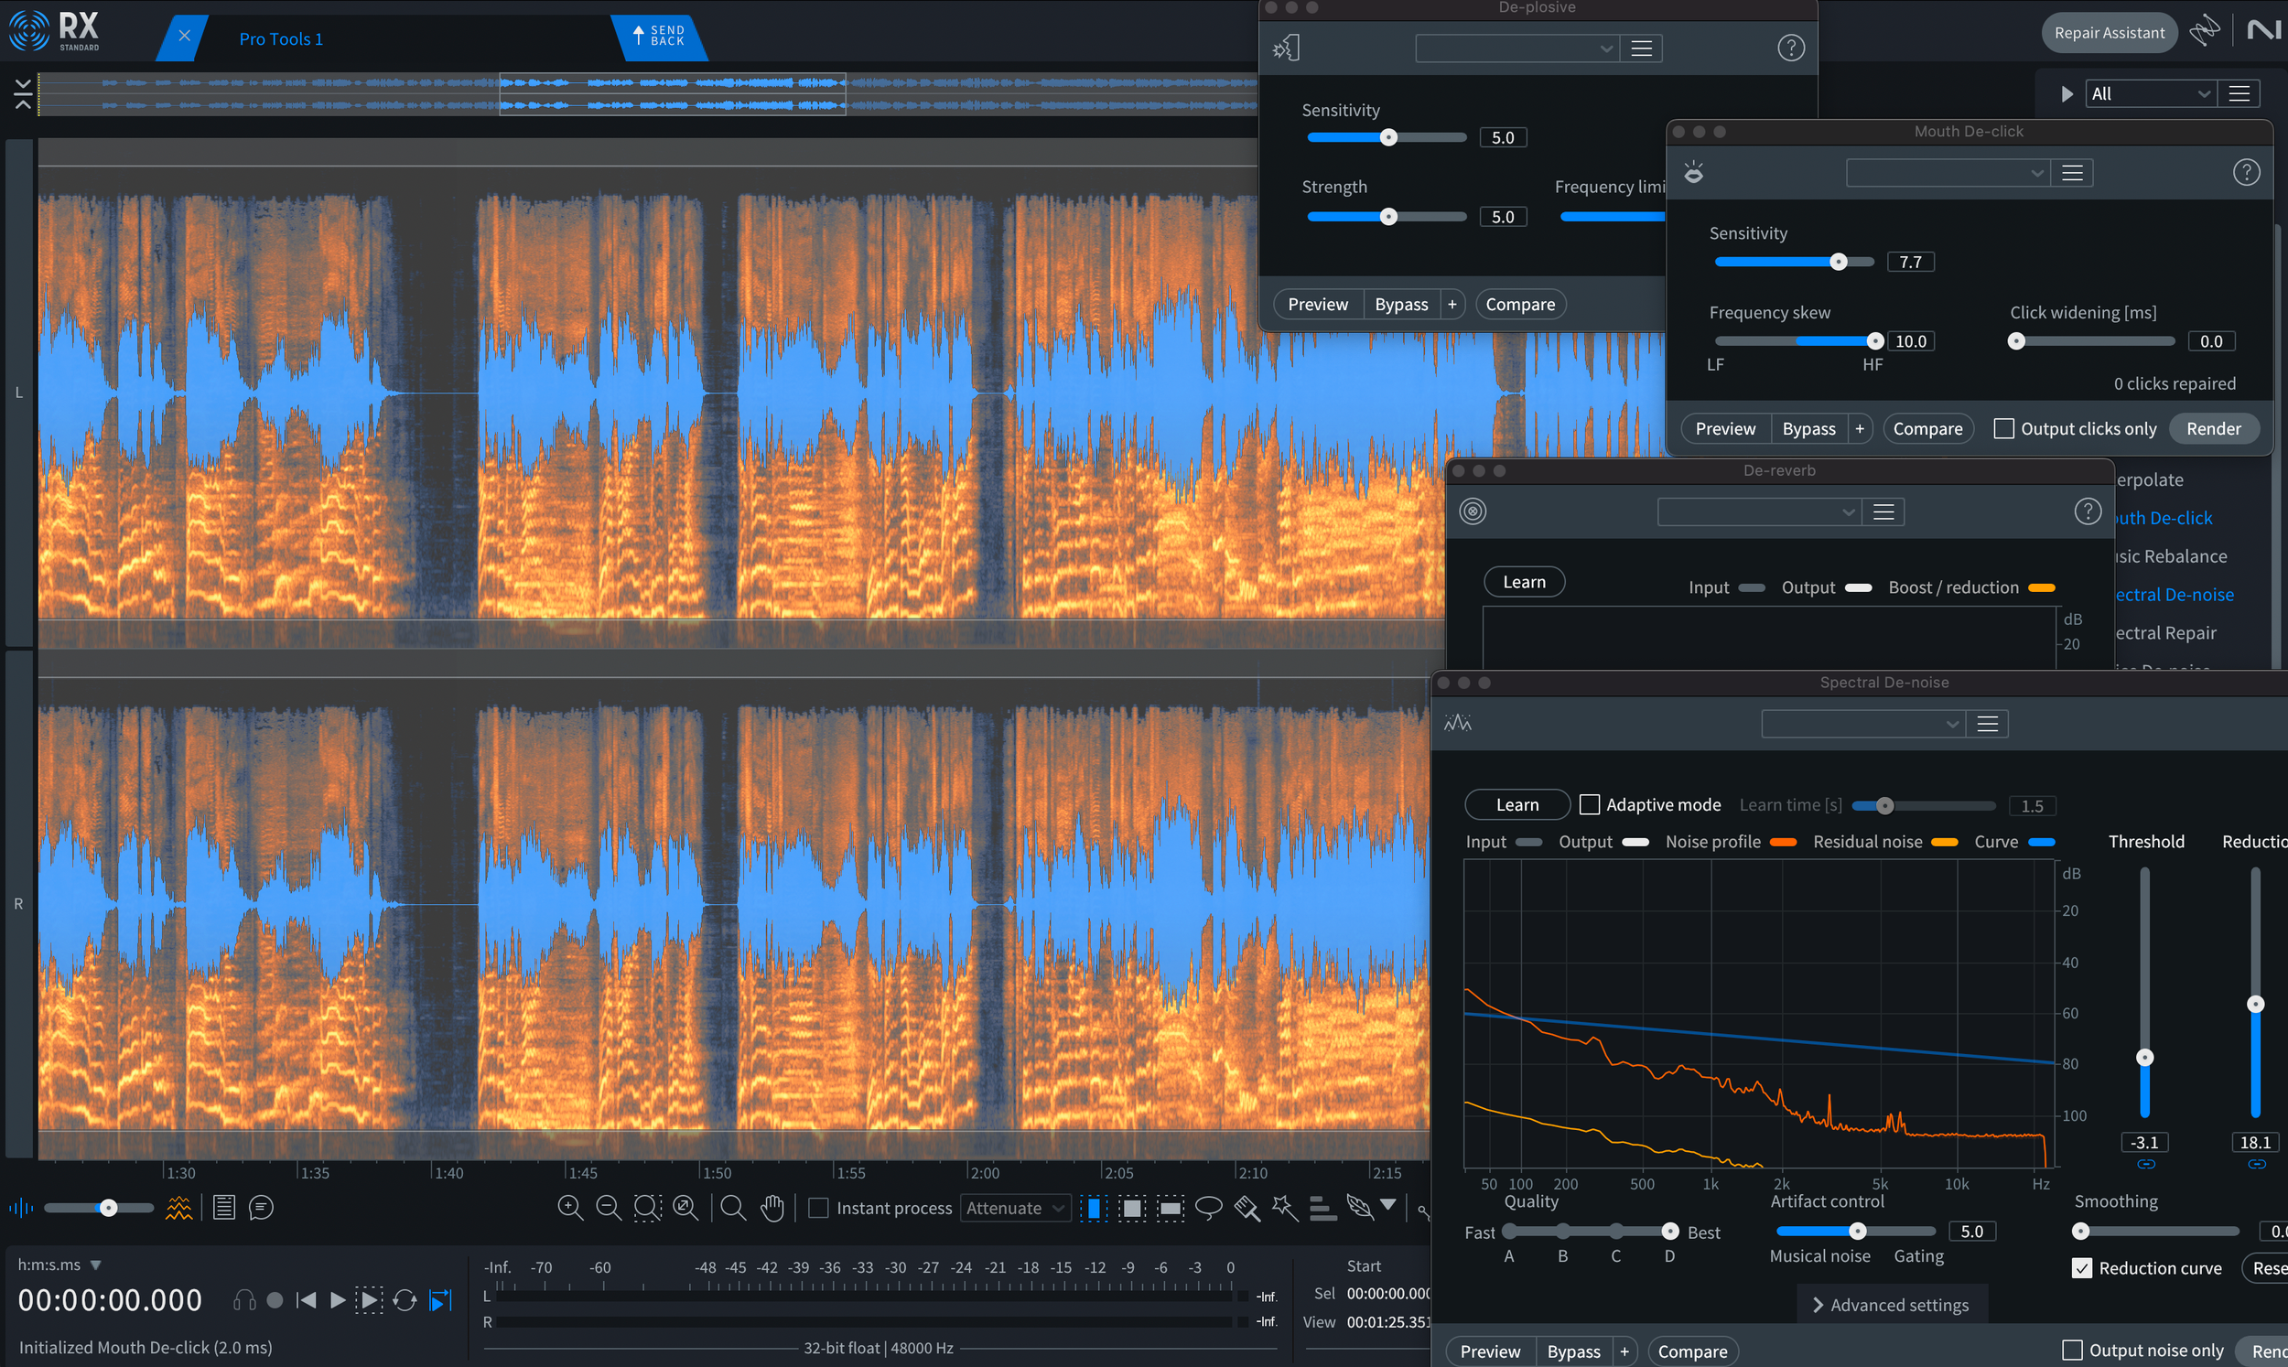The width and height of the screenshot is (2288, 1367).
Task: Select the lasso selection tool
Action: point(1208,1208)
